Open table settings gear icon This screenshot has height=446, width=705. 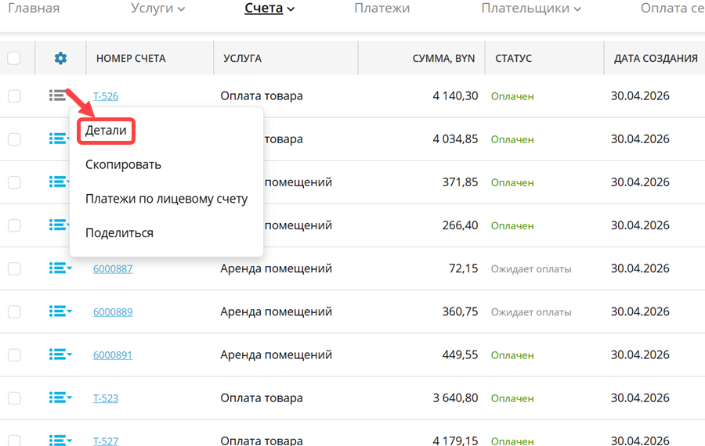60,58
